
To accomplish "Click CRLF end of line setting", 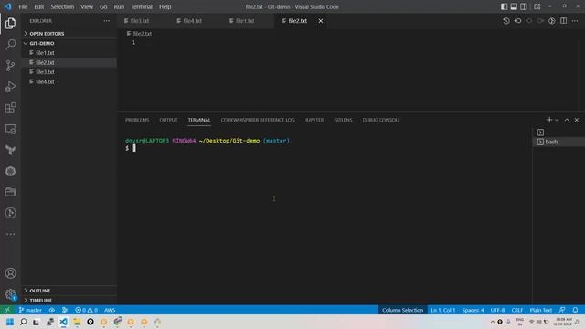I will [517, 310].
